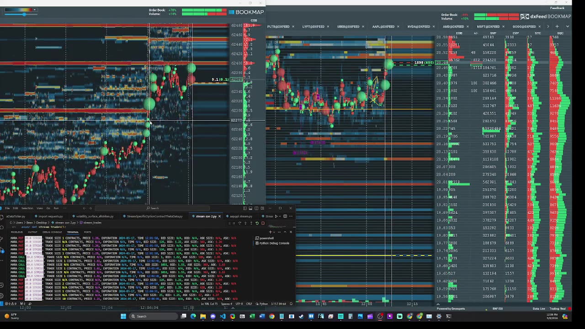Click the errors and warnings status item
The width and height of the screenshot is (585, 329).
(11, 303)
